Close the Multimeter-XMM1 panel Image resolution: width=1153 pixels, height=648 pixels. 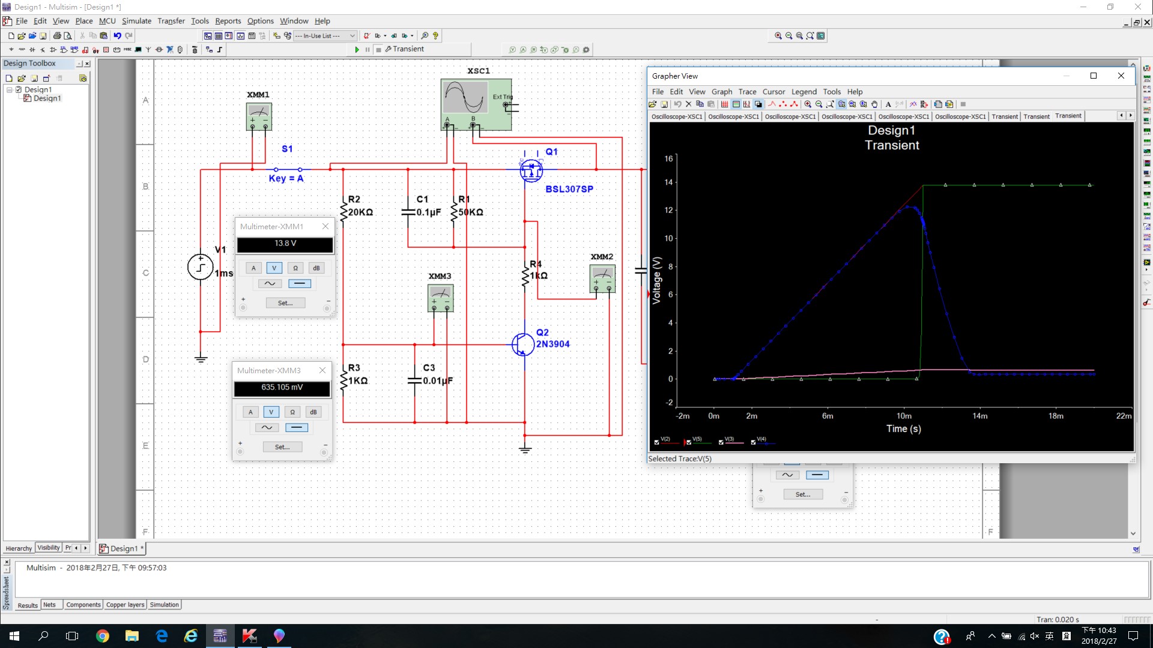(325, 226)
